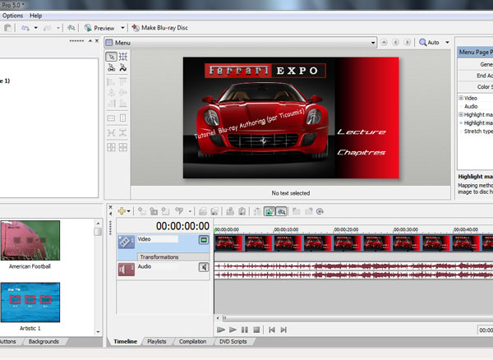Open the Preview dropdown arrow
The width and height of the screenshot is (493, 360).
click(123, 27)
